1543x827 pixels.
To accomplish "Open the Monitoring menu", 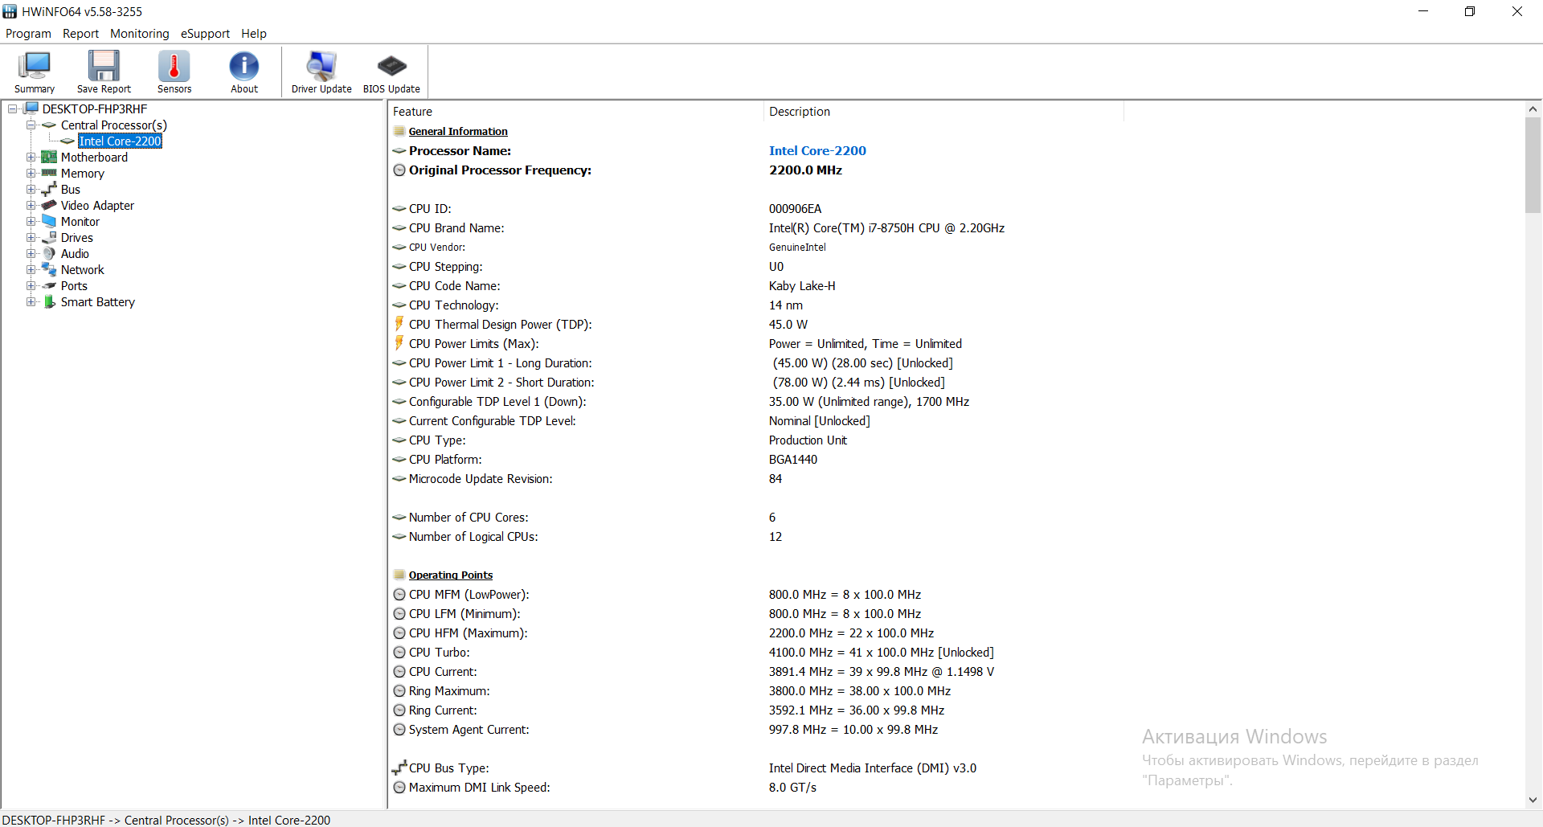I will 140,34.
